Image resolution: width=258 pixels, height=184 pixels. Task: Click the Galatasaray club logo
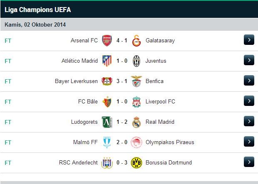[x=136, y=41]
